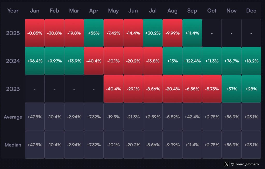Select the 2025 row label
Viewport: 265px width, 169px height.
[x=13, y=33]
